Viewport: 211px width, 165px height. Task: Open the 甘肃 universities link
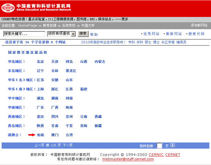point(55,126)
